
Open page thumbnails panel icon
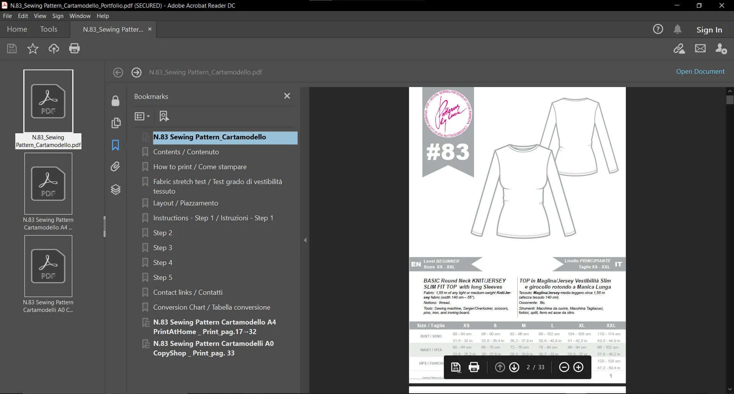pos(115,123)
